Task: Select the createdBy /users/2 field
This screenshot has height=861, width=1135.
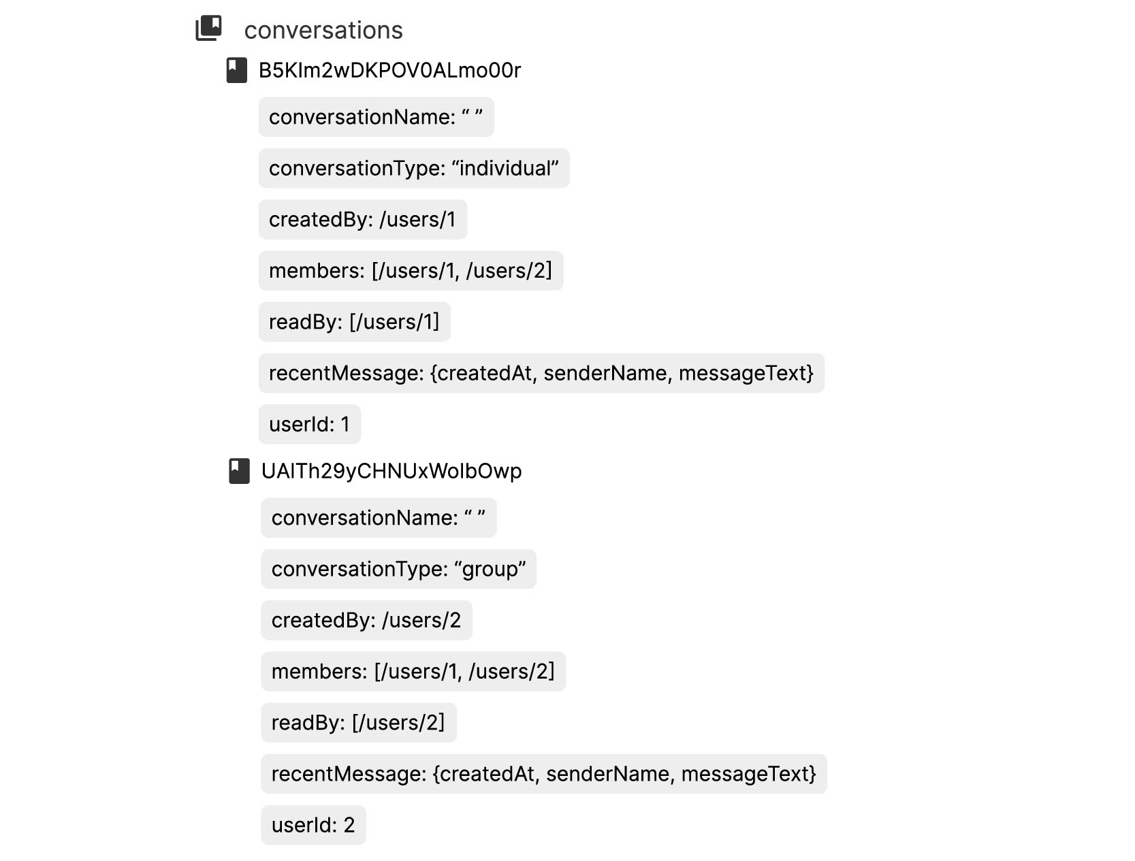Action: (366, 620)
